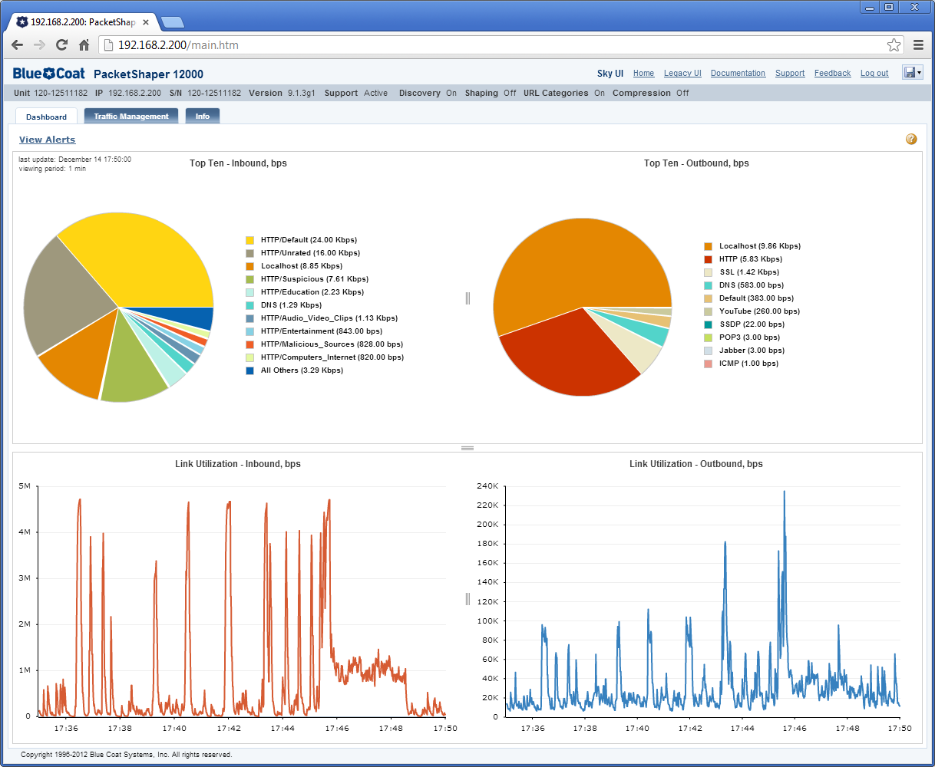Click the yellow HTTP/Default legend swatch
The image size is (935, 767).
tap(249, 240)
